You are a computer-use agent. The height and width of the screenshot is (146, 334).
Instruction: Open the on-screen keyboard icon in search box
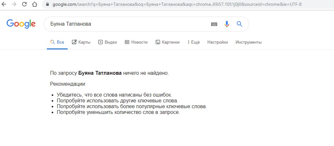pos(214,24)
